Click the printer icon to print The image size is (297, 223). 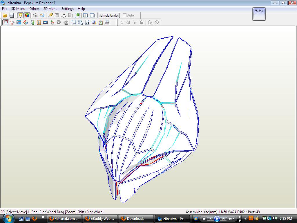point(107,23)
